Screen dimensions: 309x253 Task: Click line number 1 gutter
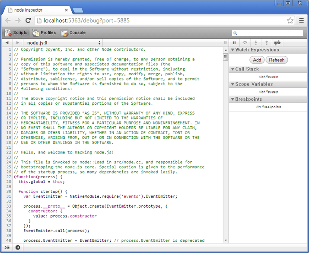(x=10, y=49)
